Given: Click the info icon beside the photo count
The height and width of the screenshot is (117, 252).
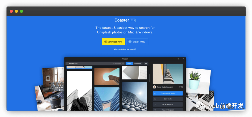Looking at the screenshot, I should coord(123,64).
